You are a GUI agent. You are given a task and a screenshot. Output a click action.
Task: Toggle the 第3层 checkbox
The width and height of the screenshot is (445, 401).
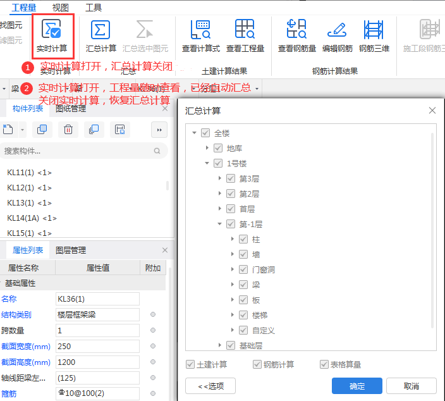(x=231, y=178)
